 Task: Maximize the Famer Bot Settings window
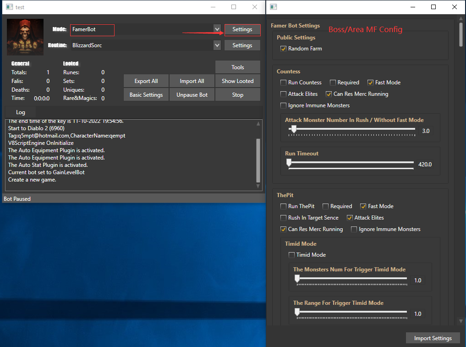click(x=433, y=7)
